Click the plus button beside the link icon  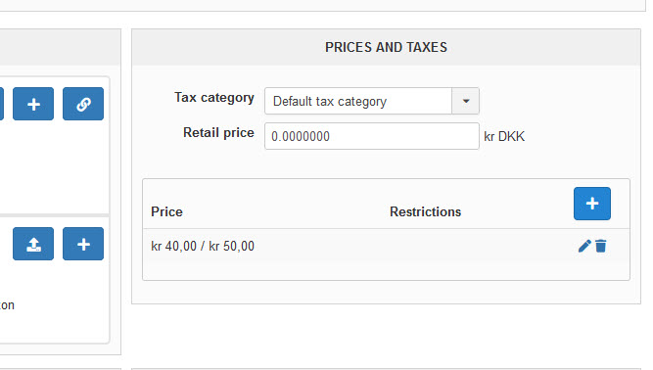pyautogui.click(x=33, y=104)
